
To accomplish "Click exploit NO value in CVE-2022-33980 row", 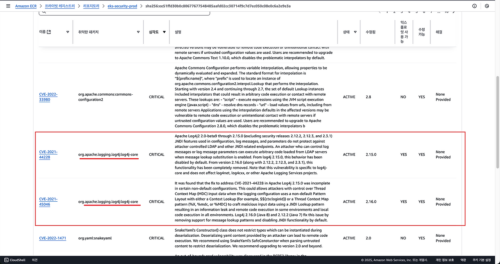I will click(x=403, y=97).
